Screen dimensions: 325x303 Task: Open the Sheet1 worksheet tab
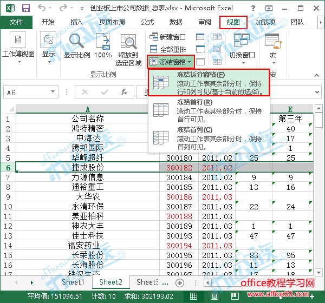pyautogui.click(x=73, y=282)
